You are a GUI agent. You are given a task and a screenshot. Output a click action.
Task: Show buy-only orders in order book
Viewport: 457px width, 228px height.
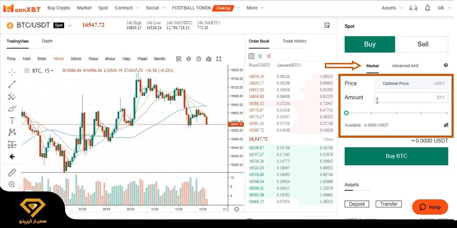coord(260,56)
